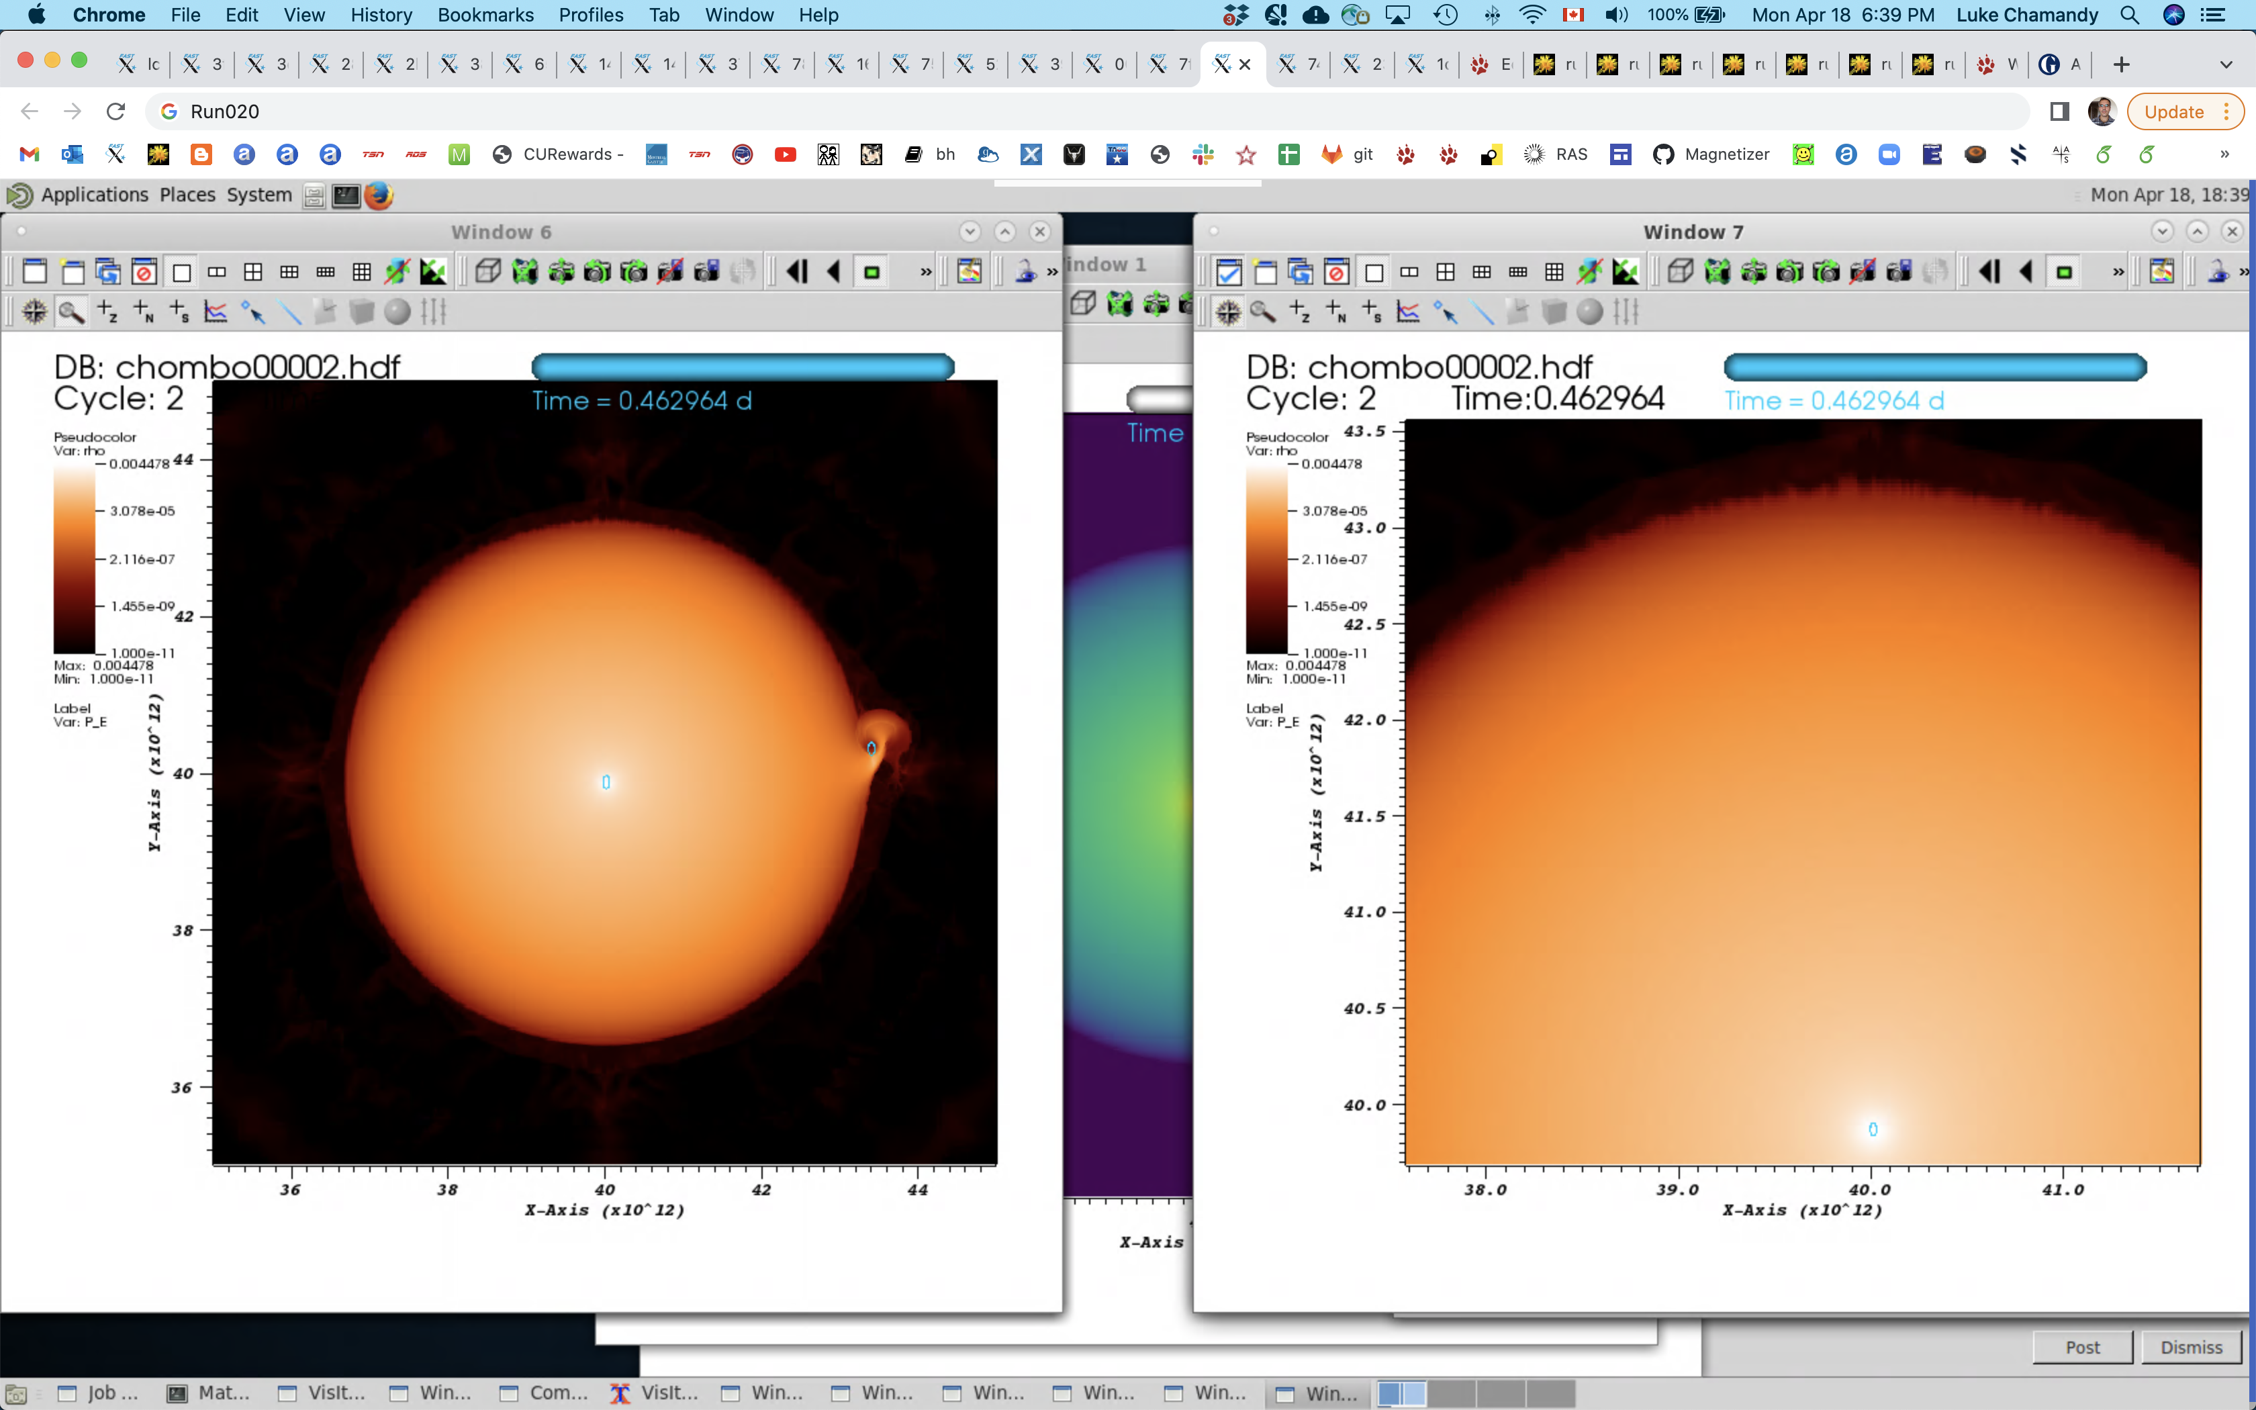Open Window 7 title bar menu arrow

(x=2162, y=231)
